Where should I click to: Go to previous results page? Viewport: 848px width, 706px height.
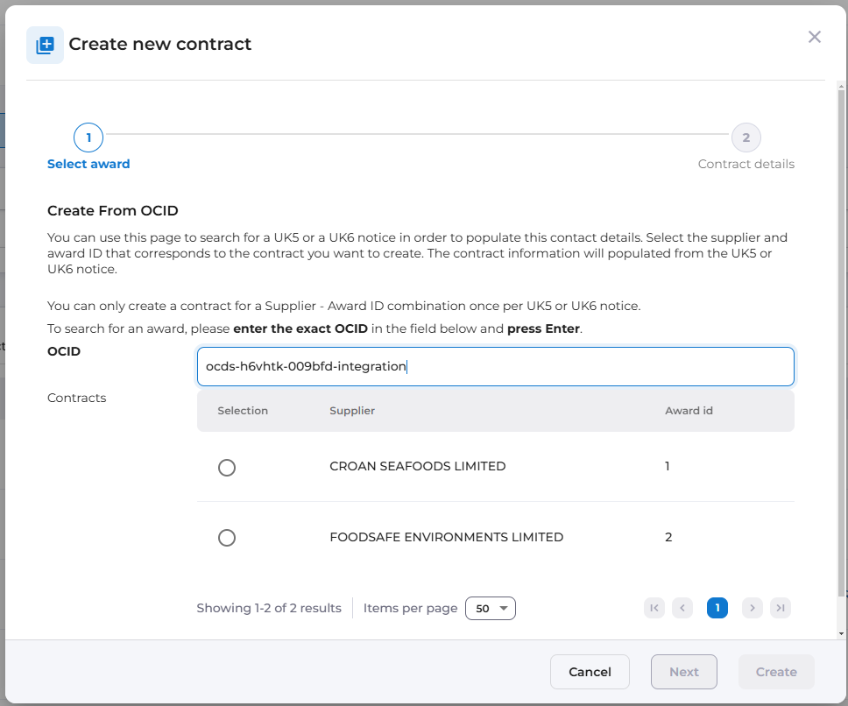pyautogui.click(x=682, y=608)
